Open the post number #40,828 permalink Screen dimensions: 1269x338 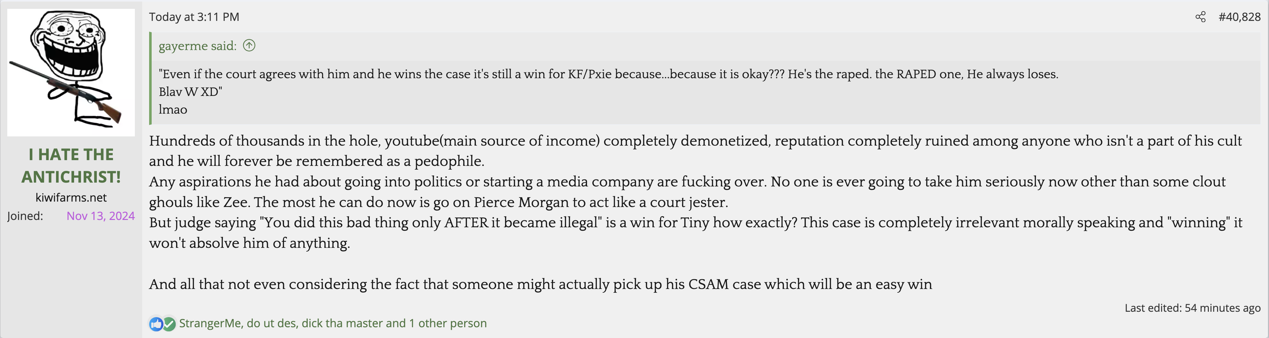coord(1239,17)
